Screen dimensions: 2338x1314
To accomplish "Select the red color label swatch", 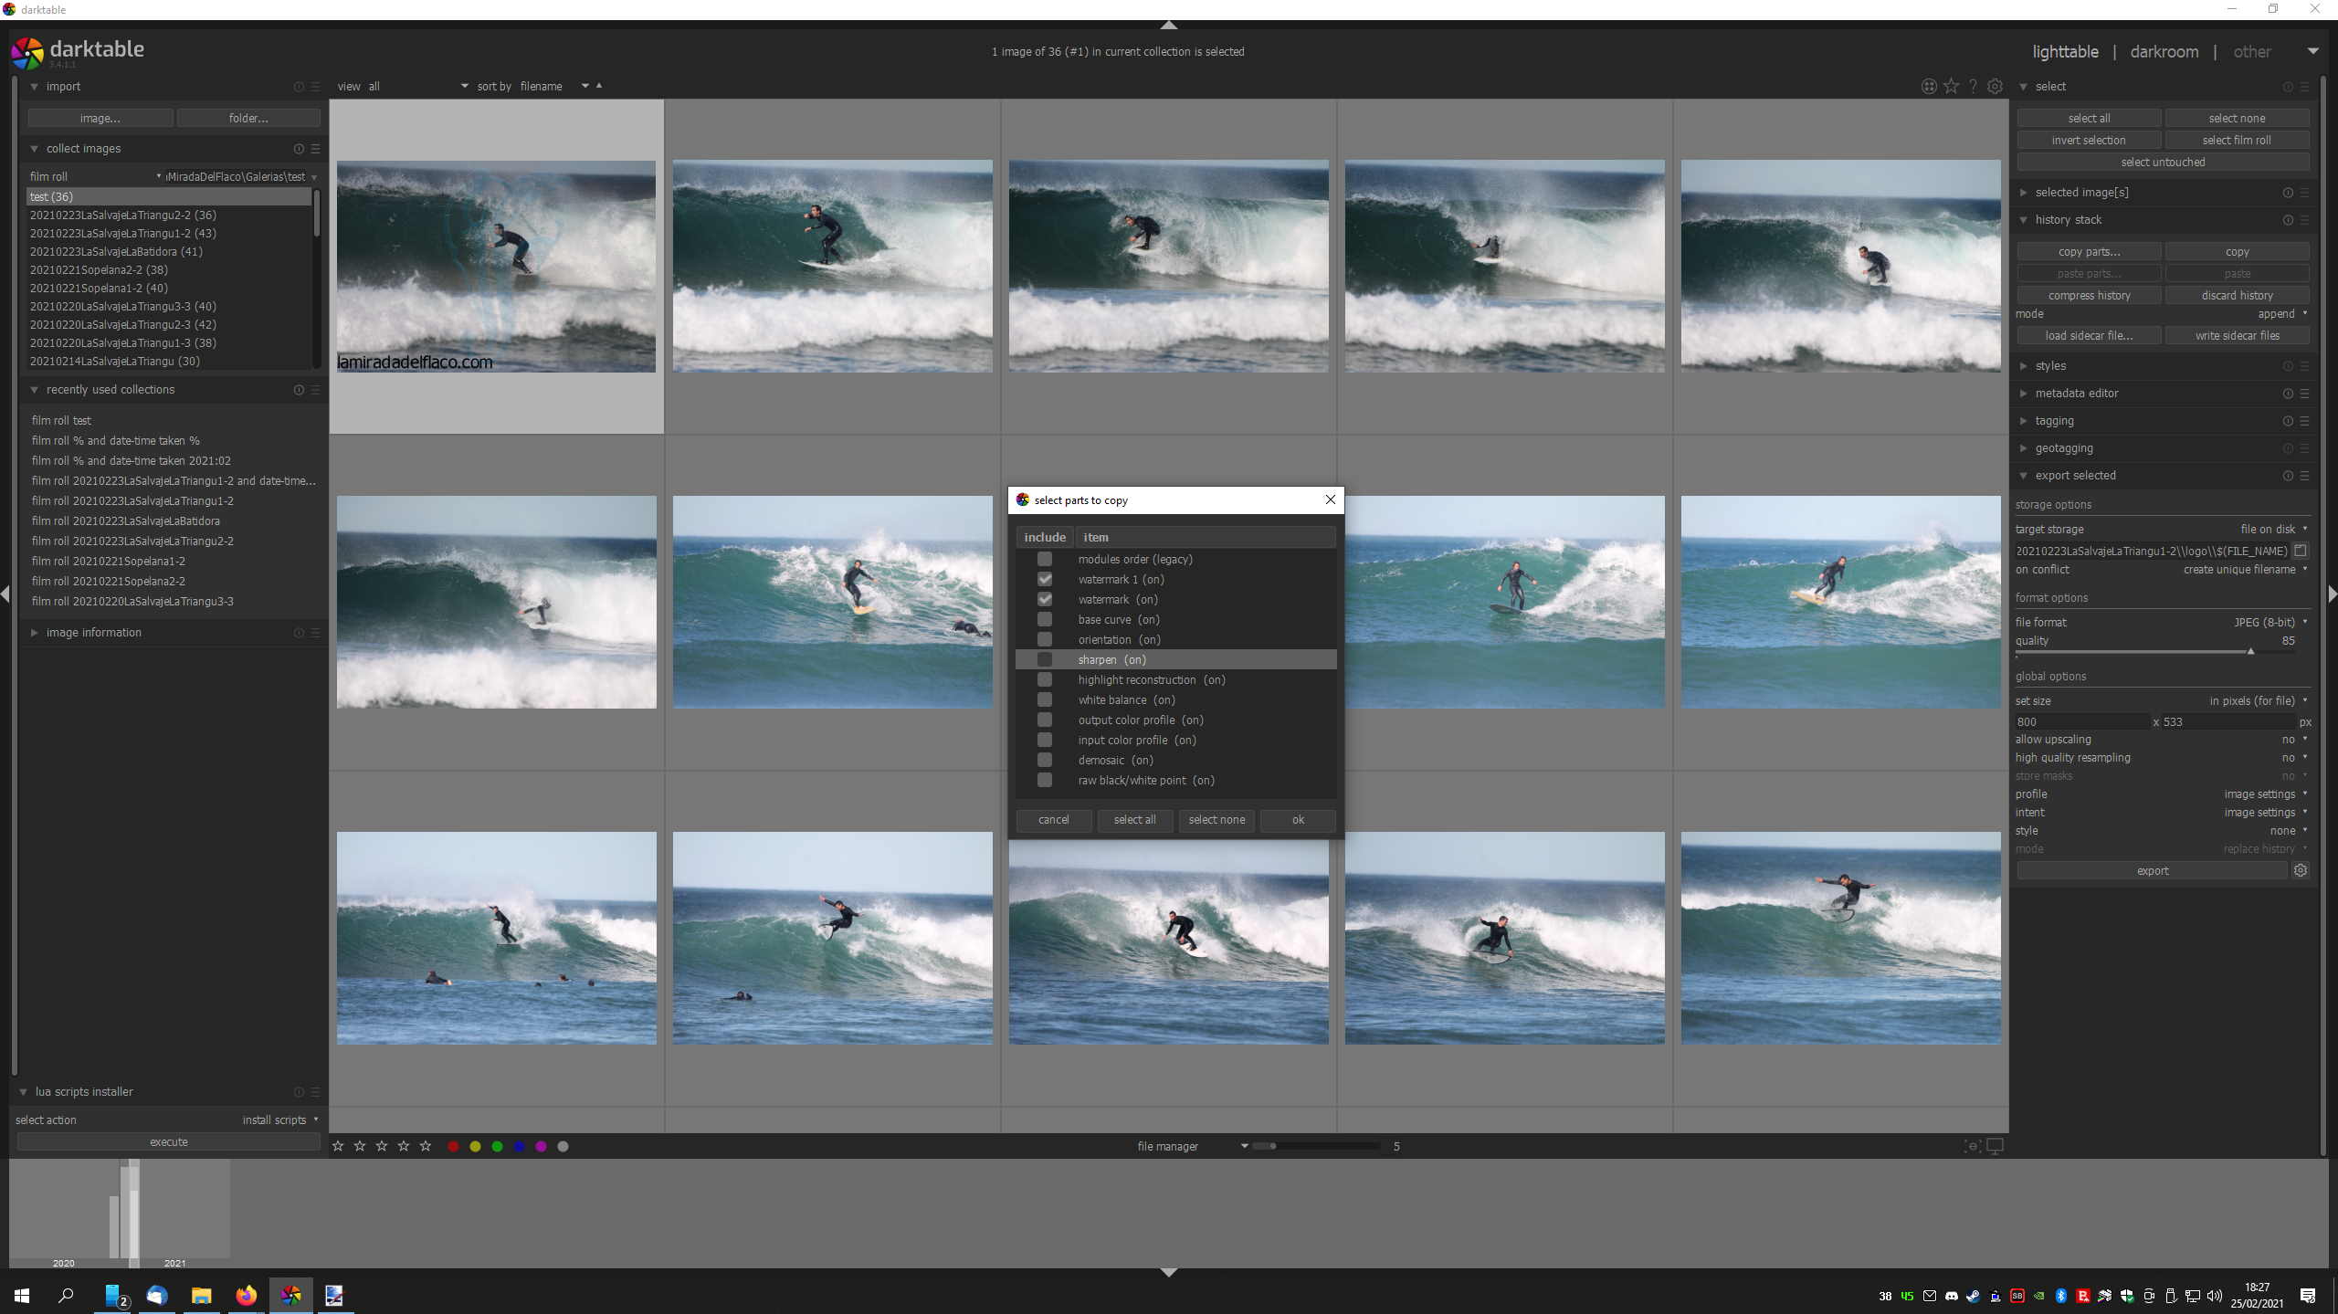I will coord(453,1146).
